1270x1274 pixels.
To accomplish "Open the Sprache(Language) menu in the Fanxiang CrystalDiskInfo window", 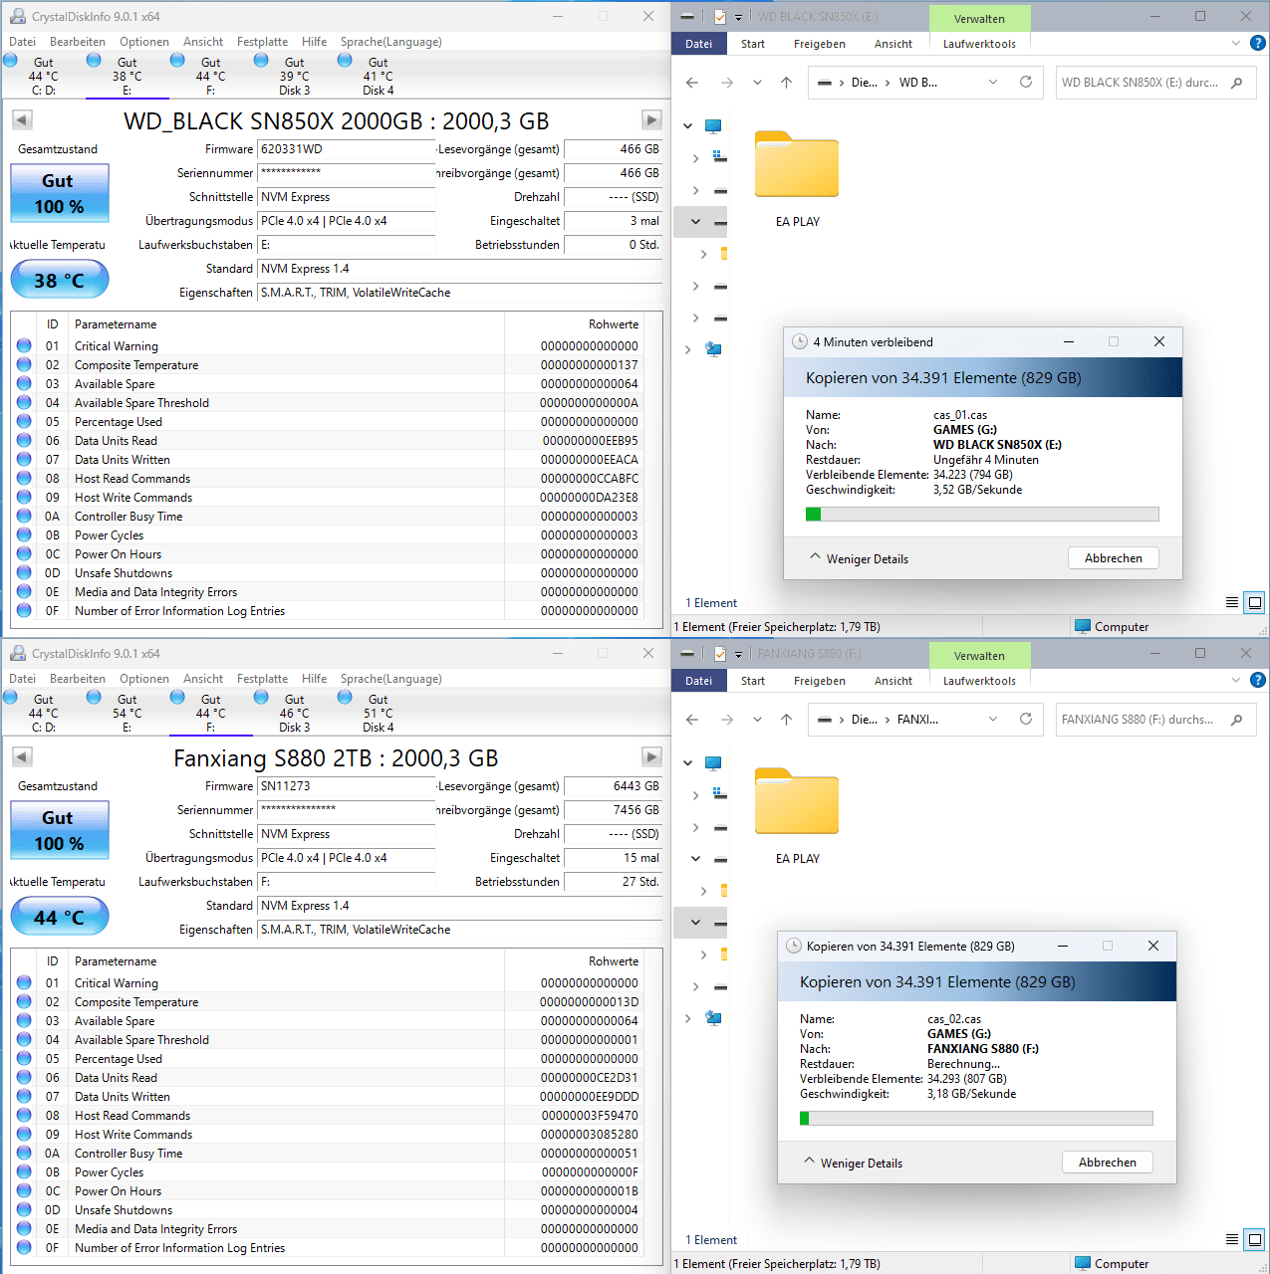I will (390, 679).
